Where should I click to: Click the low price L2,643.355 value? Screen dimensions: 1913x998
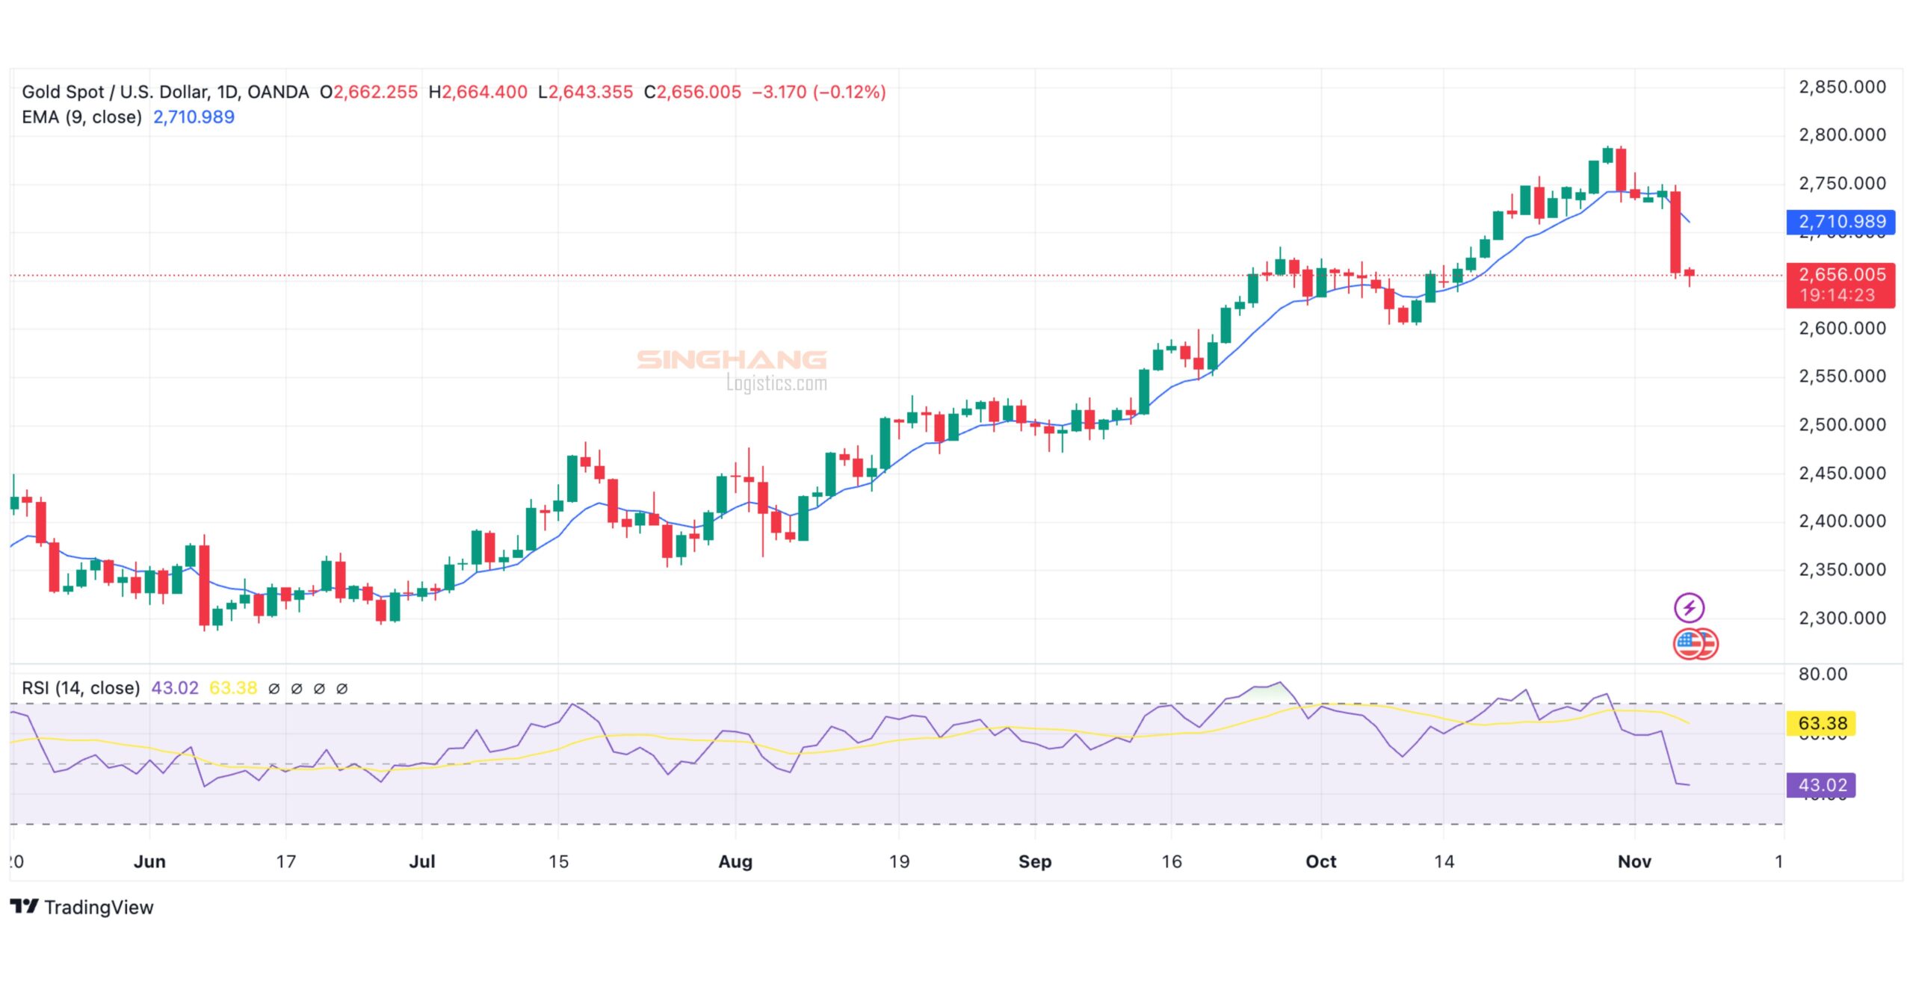coord(585,92)
